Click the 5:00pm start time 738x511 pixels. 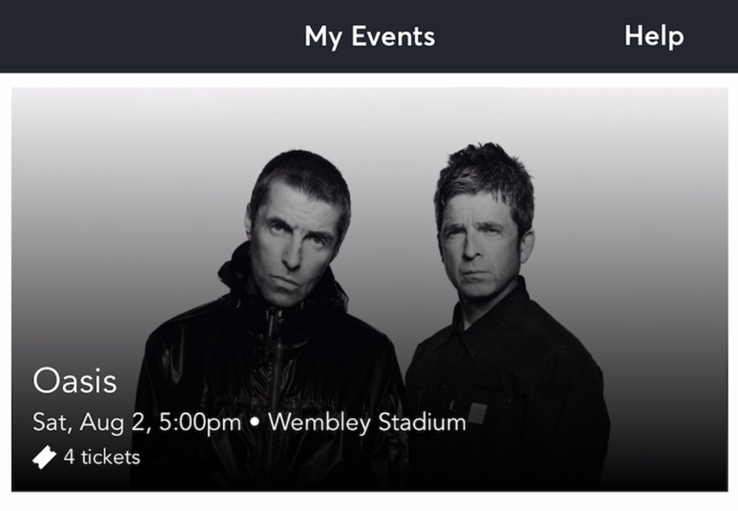click(x=200, y=423)
